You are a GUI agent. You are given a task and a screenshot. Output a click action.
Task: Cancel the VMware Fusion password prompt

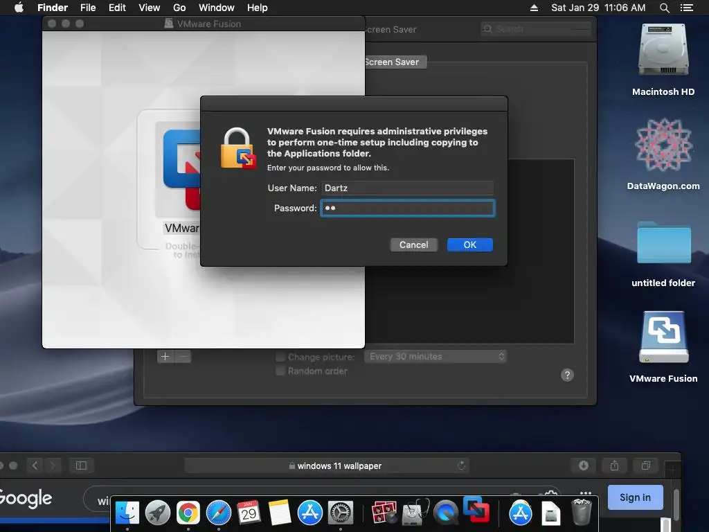point(414,245)
